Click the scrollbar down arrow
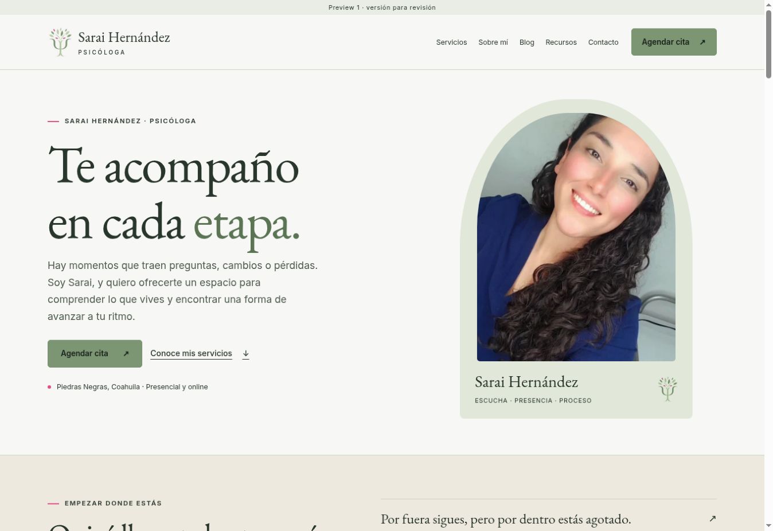Viewport: 773px width, 531px height. click(x=768, y=525)
